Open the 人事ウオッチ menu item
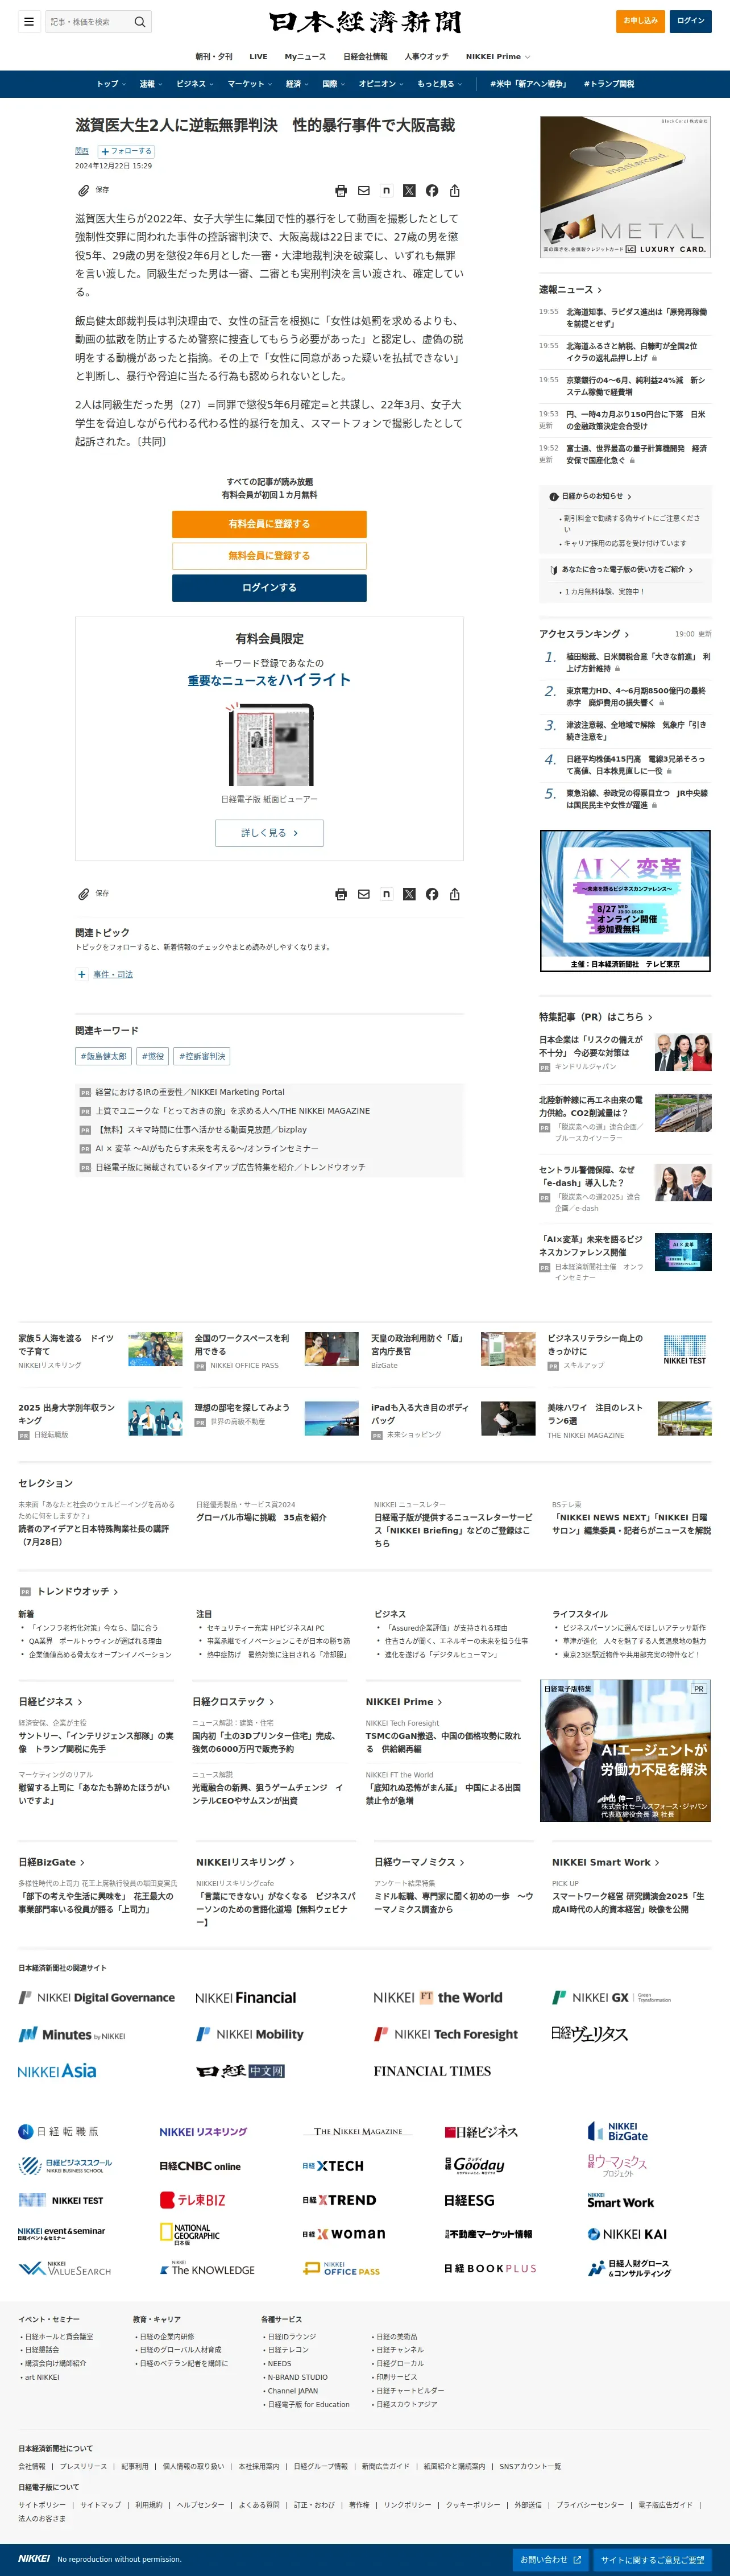730x2576 pixels. pyautogui.click(x=426, y=57)
